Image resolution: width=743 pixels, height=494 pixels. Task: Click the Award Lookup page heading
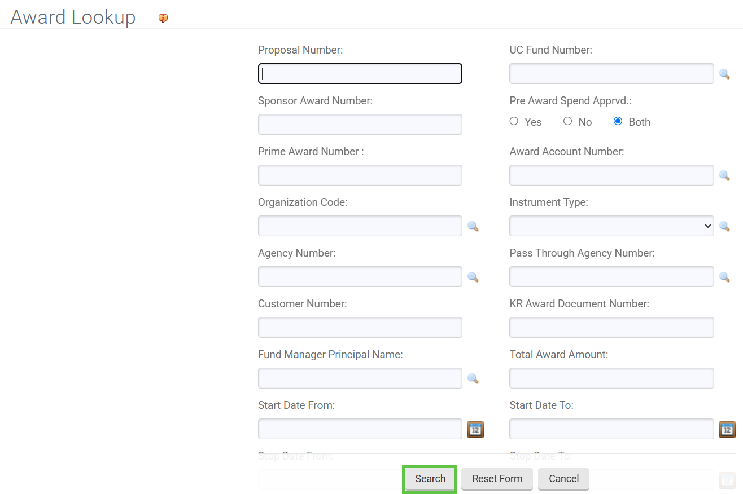pyautogui.click(x=73, y=17)
